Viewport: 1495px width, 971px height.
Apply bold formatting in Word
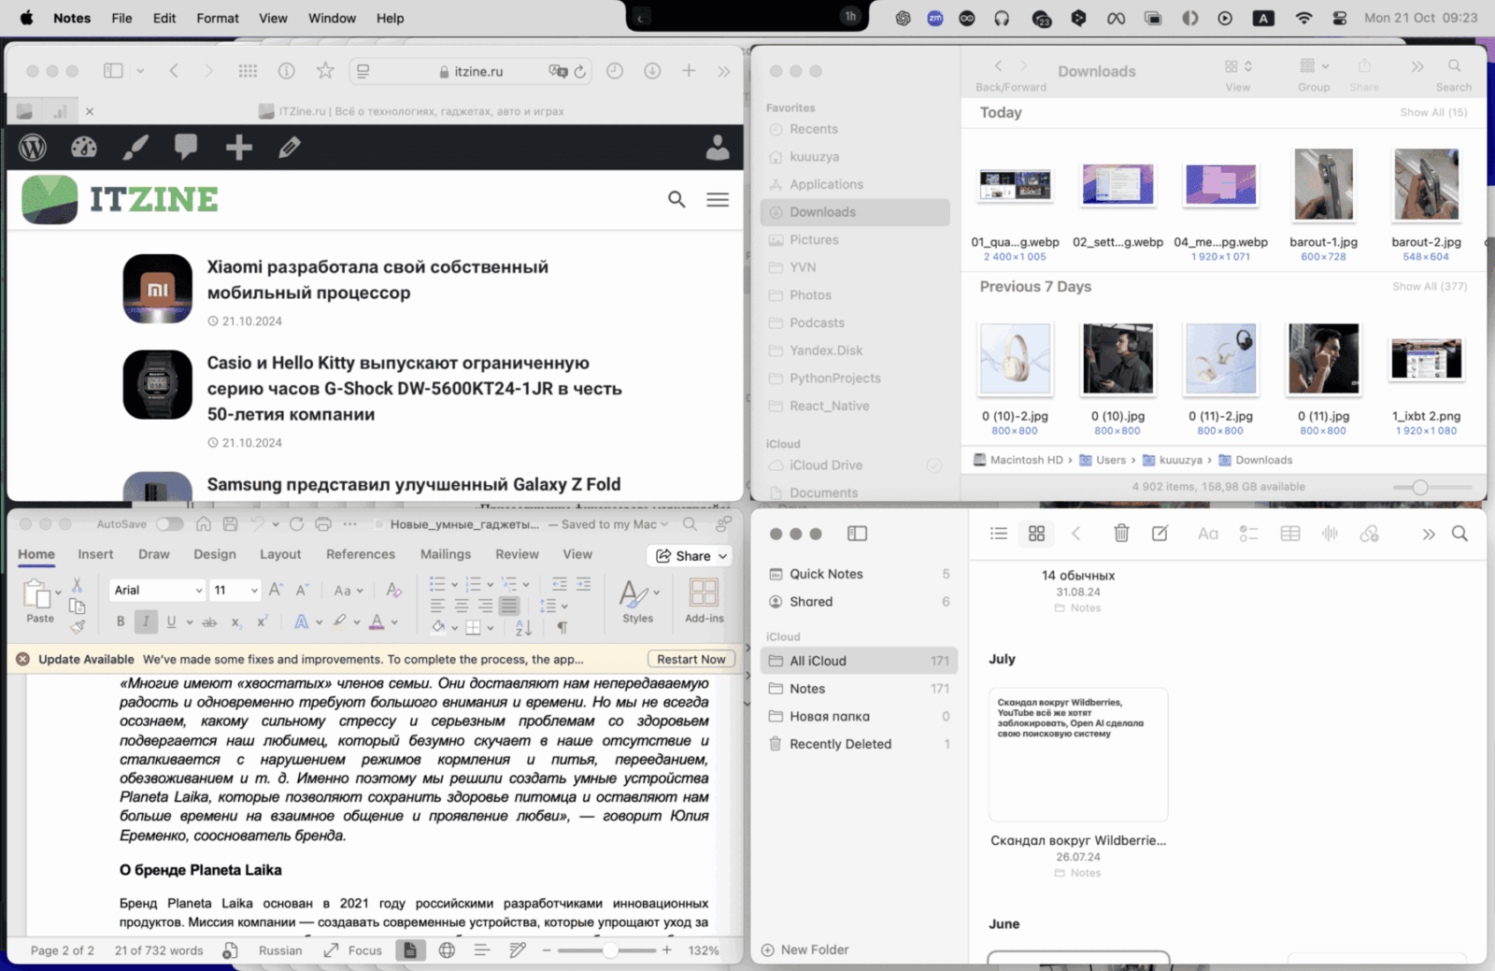[121, 621]
